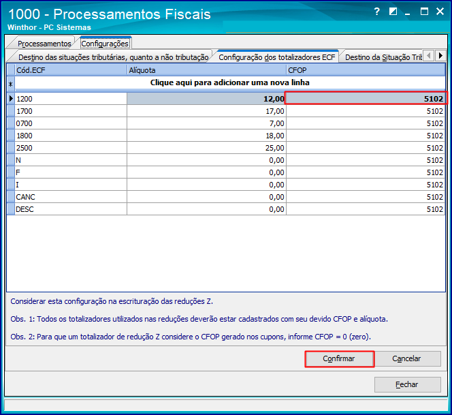
Task: Close the window with the X icon
Action: pyautogui.click(x=440, y=12)
